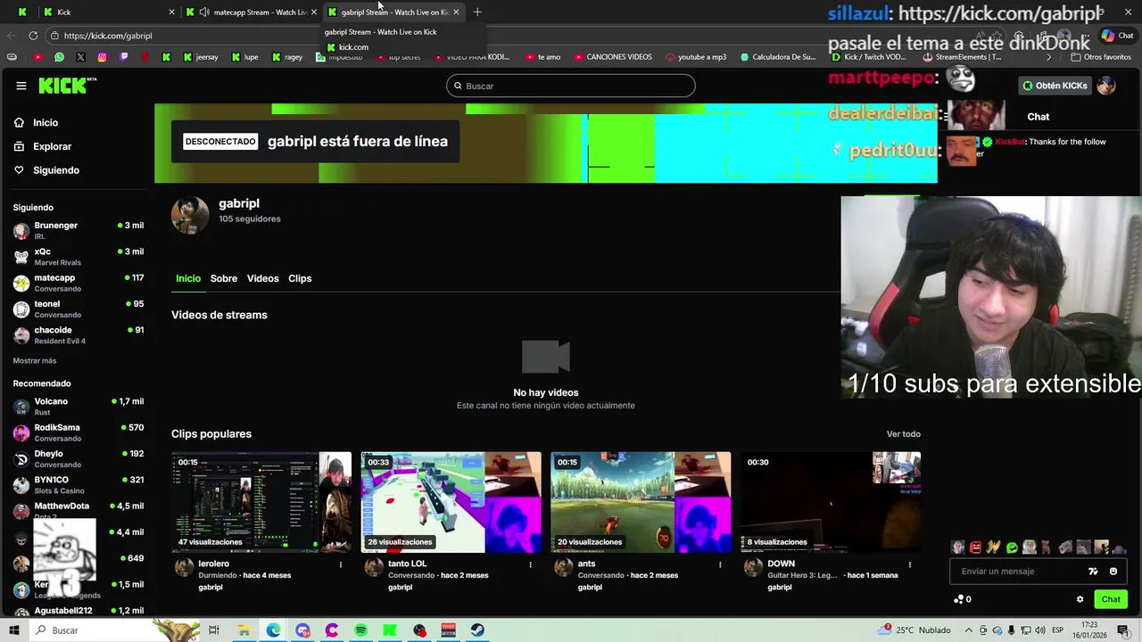Focus the Kick Buscar search field
This screenshot has height=642, width=1142.
pyautogui.click(x=571, y=86)
